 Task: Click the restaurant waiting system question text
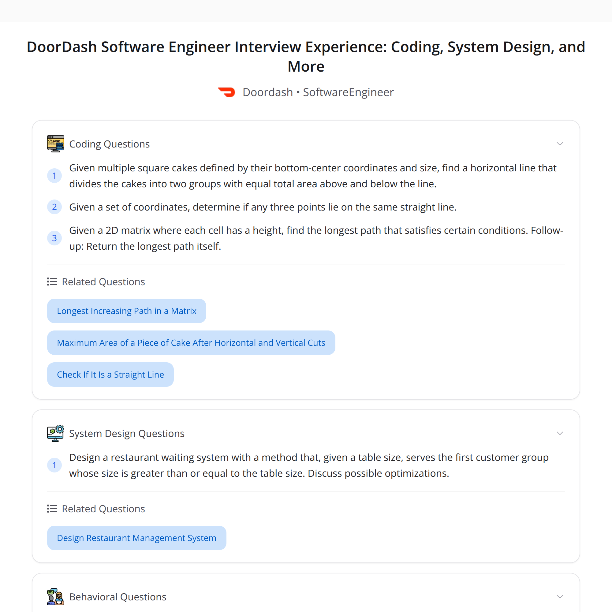(x=309, y=465)
